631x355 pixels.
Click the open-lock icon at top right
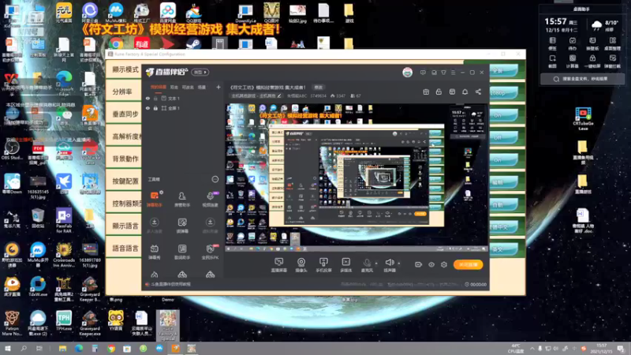pyautogui.click(x=439, y=92)
